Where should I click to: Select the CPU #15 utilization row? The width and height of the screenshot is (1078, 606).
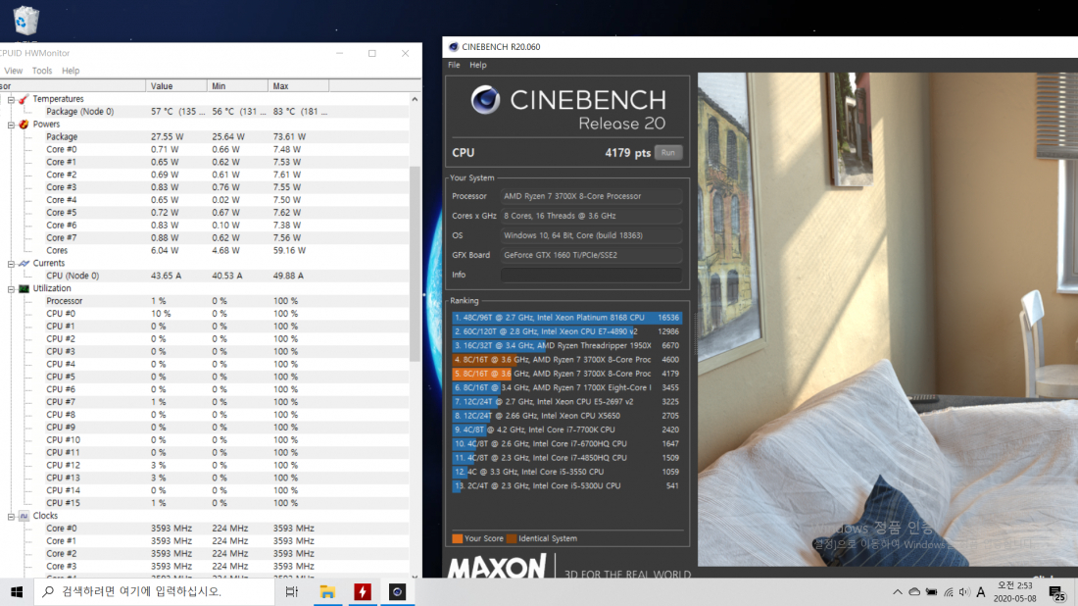205,503
